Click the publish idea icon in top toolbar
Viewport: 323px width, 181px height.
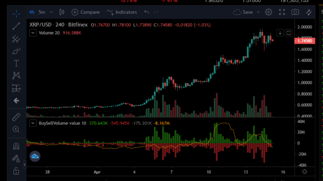[309, 12]
